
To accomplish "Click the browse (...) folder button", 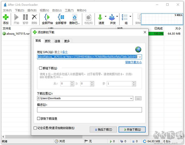I will pyautogui.click(x=138, y=98).
